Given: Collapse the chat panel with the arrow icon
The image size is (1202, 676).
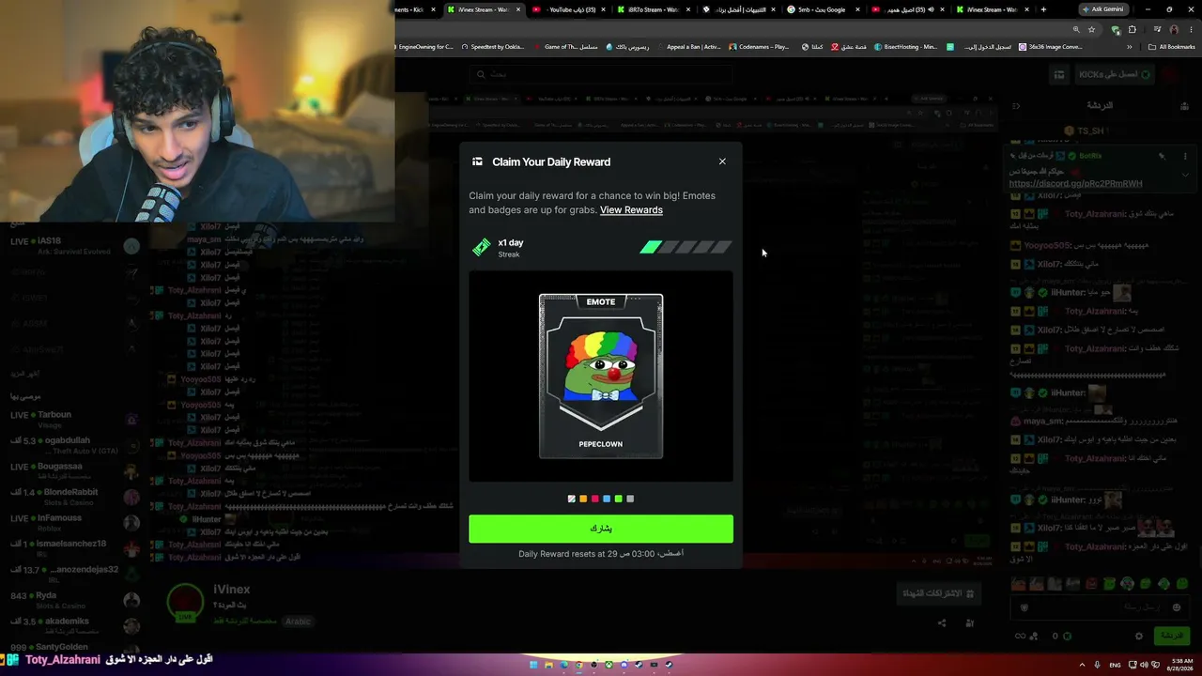Looking at the screenshot, I should click(1015, 106).
